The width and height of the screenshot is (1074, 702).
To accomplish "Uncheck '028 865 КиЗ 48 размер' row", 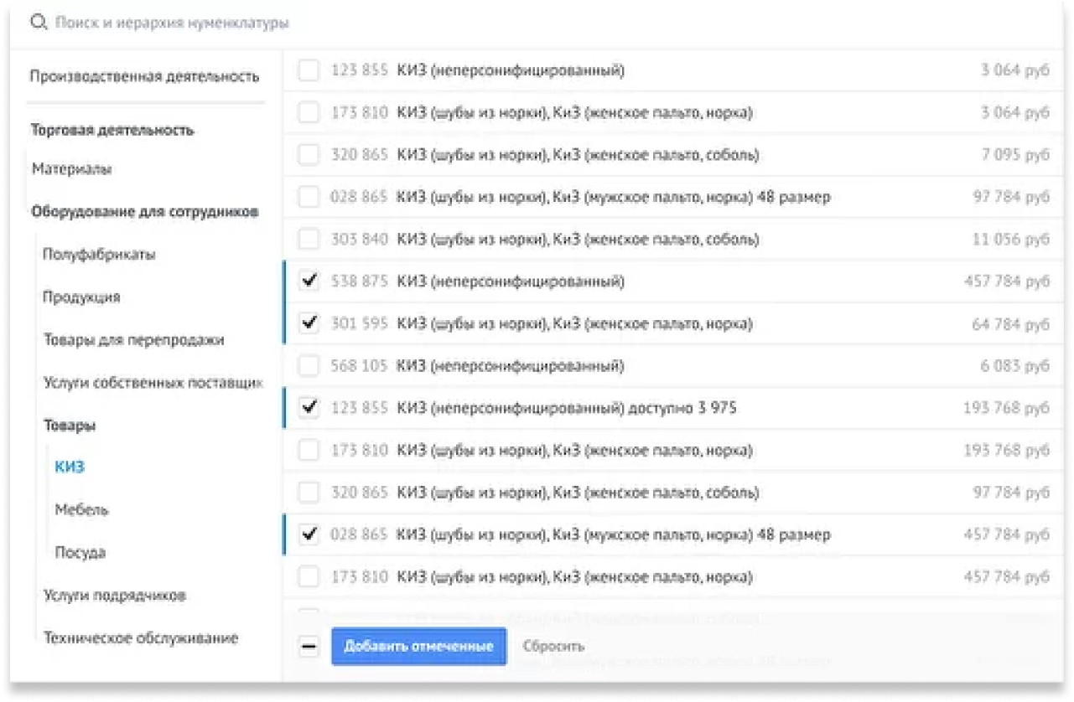I will click(309, 534).
